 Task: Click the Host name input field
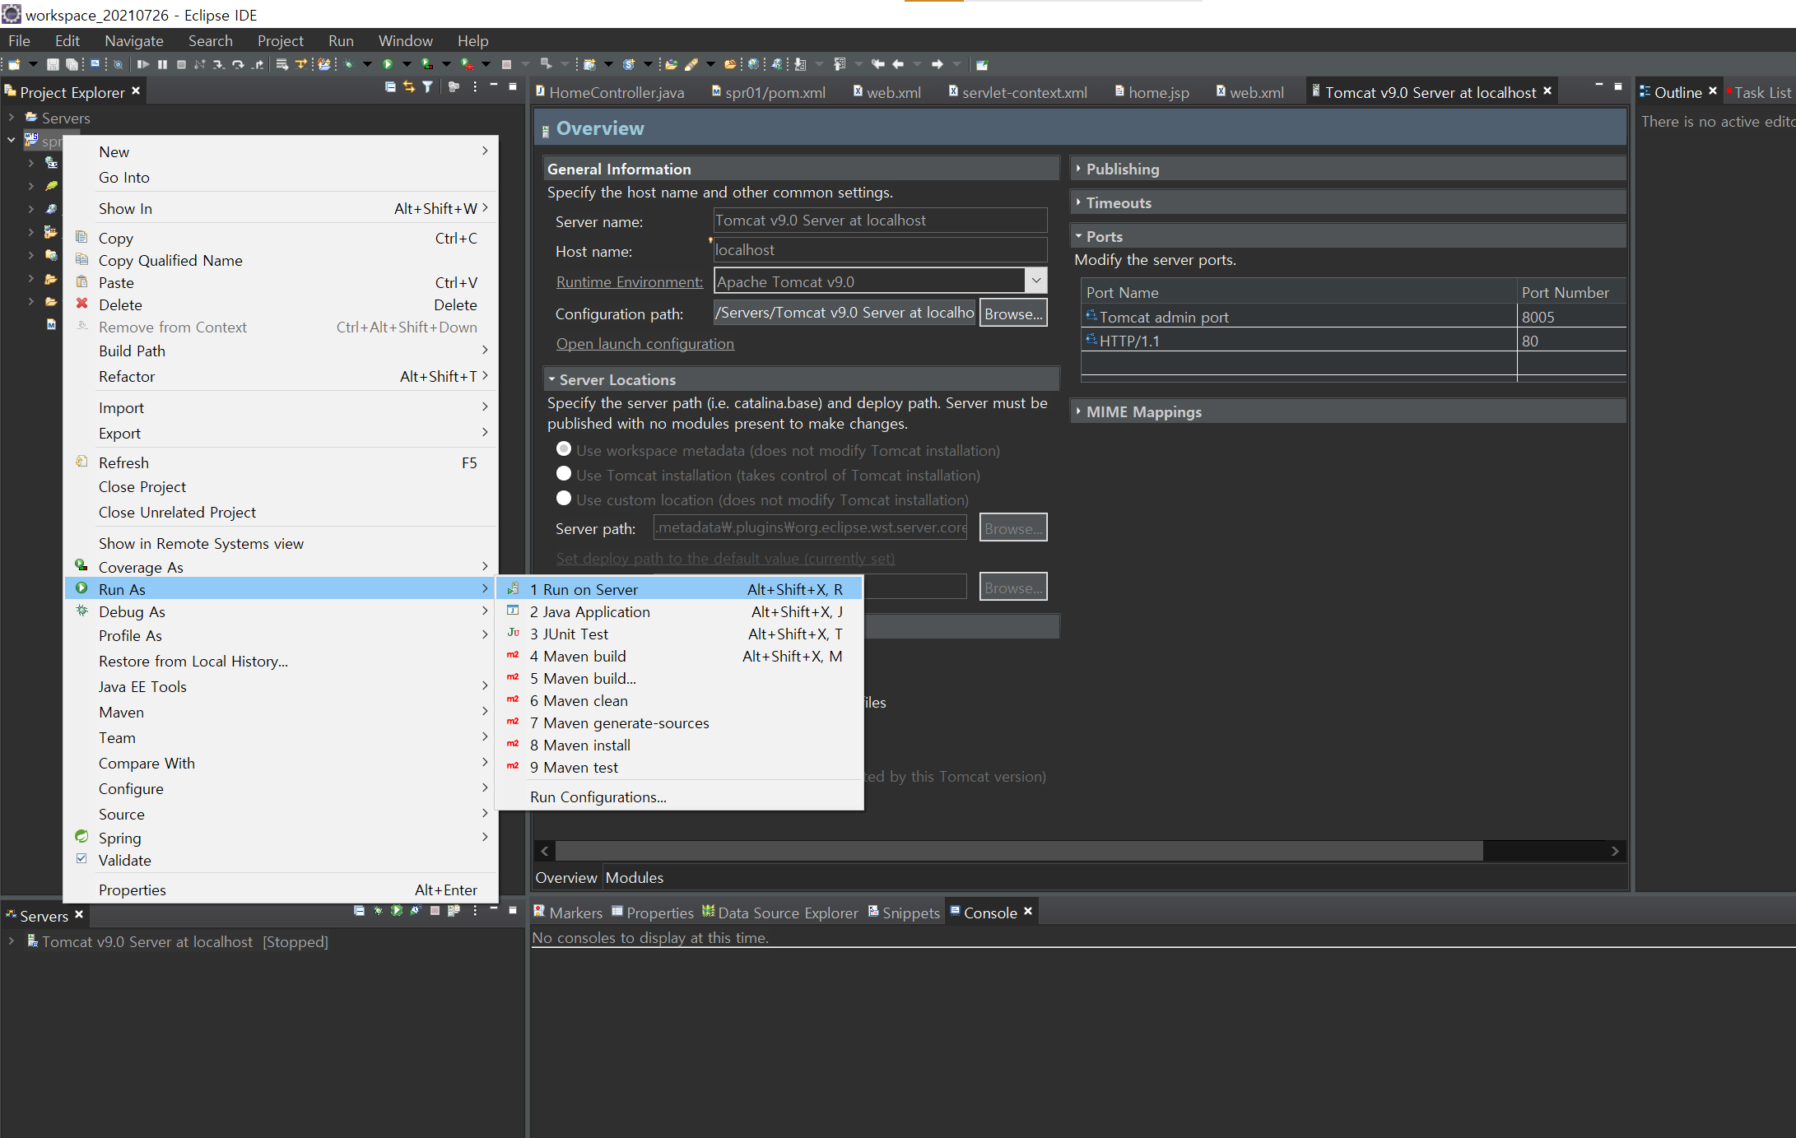pos(878,250)
